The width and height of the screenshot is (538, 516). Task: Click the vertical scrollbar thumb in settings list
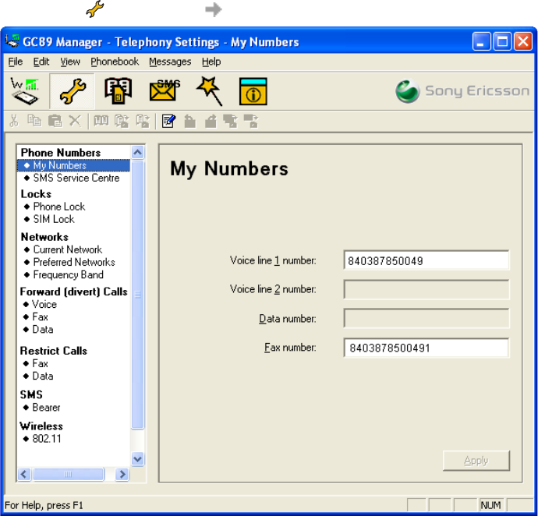tap(138, 295)
